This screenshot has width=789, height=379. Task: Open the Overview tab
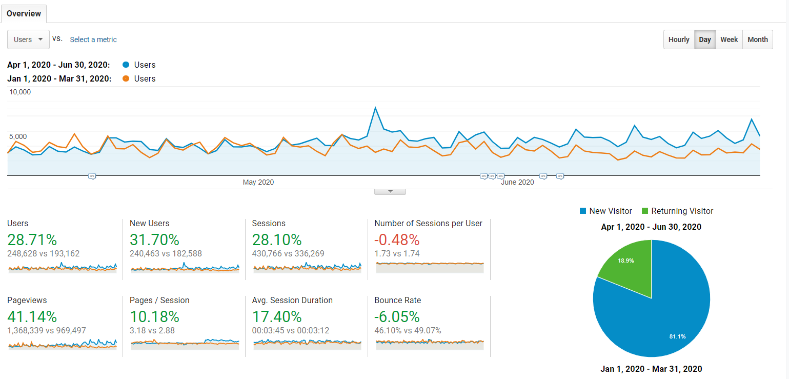24,13
